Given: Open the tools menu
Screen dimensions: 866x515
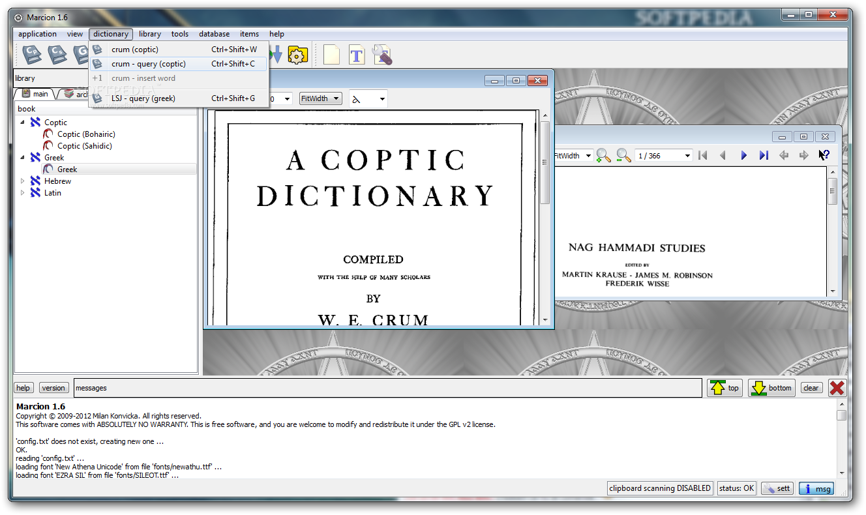Looking at the screenshot, I should 180,34.
